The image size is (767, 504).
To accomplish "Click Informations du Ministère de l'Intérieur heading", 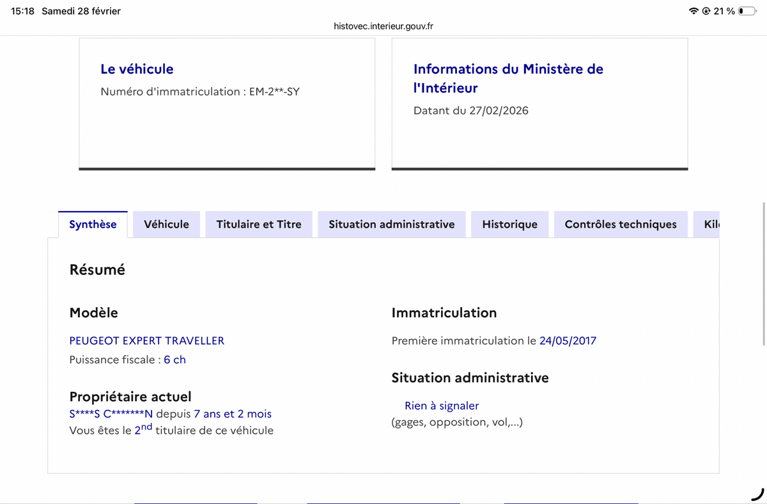I will [x=508, y=78].
